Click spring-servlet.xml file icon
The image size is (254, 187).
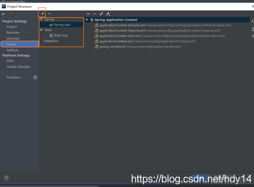(97, 47)
